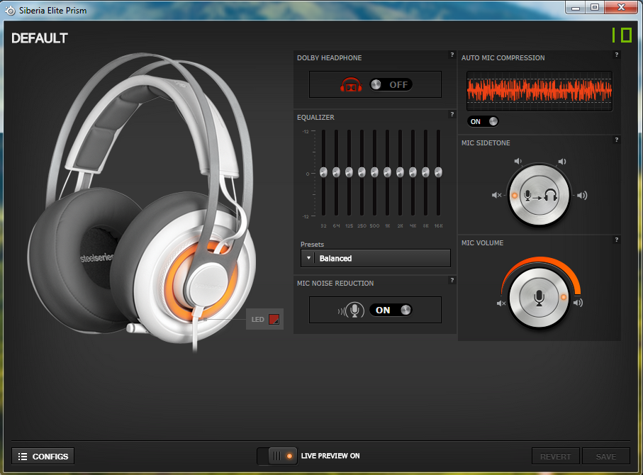The width and height of the screenshot is (643, 475).
Task: Click the mic sidetone loudest speaker icon
Action: [581, 195]
